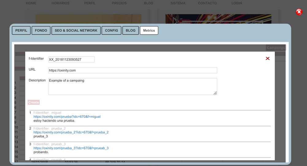Open PRECIOS in the top navigation
This screenshot has height=166, width=307.
point(119,3)
